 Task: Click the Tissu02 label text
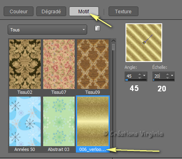25,92
